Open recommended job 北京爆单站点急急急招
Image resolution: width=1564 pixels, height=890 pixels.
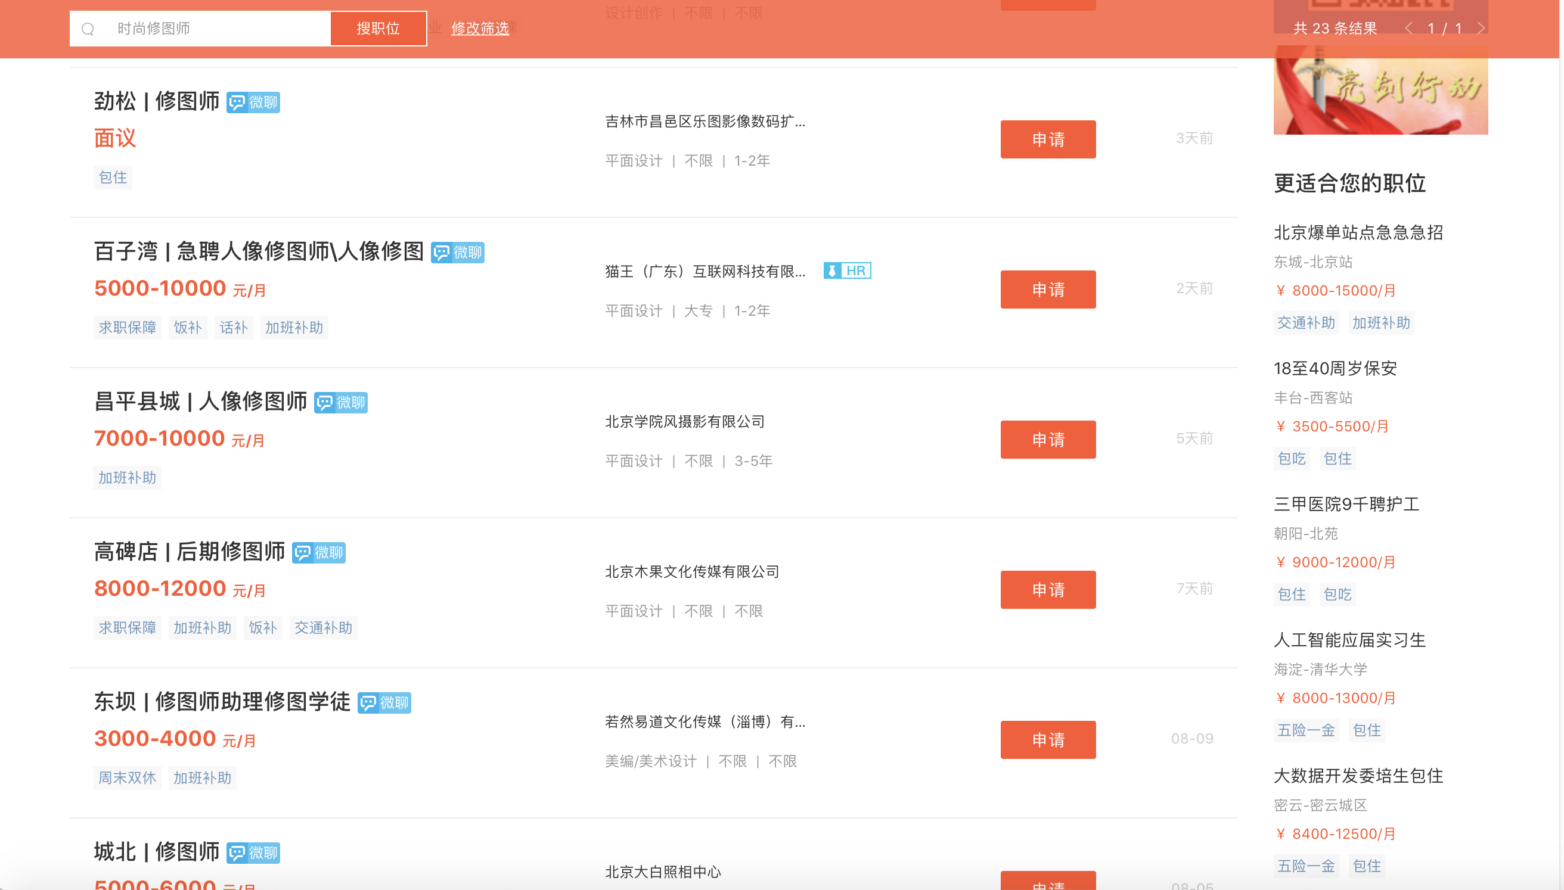tap(1357, 232)
